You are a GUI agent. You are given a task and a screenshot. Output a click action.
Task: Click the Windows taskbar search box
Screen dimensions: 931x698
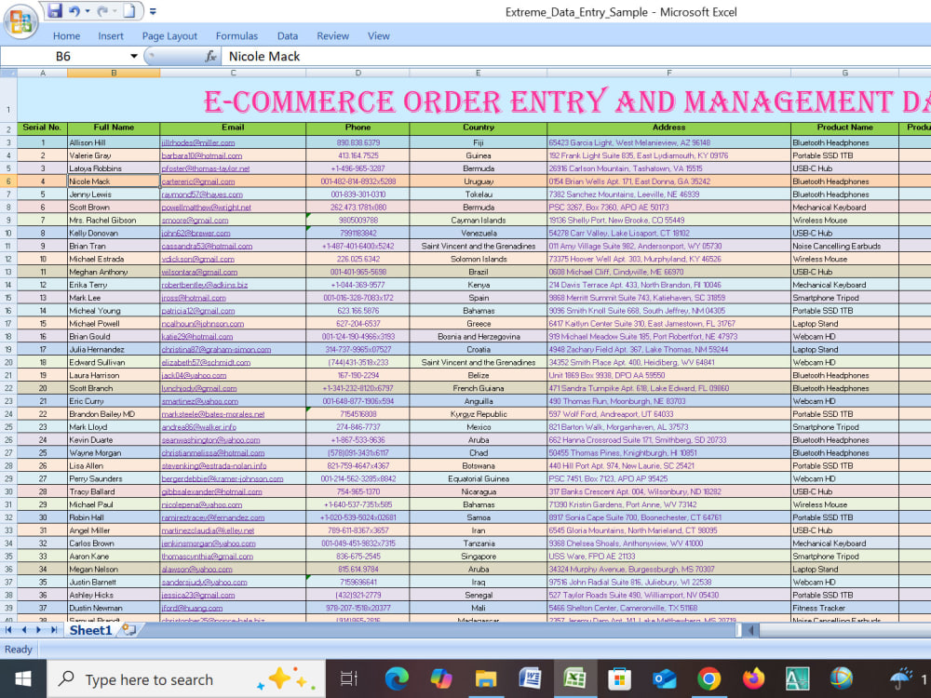click(x=186, y=679)
